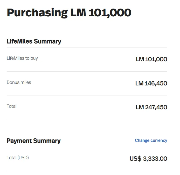Select the LifeMiles Summary section heading

coord(34,41)
